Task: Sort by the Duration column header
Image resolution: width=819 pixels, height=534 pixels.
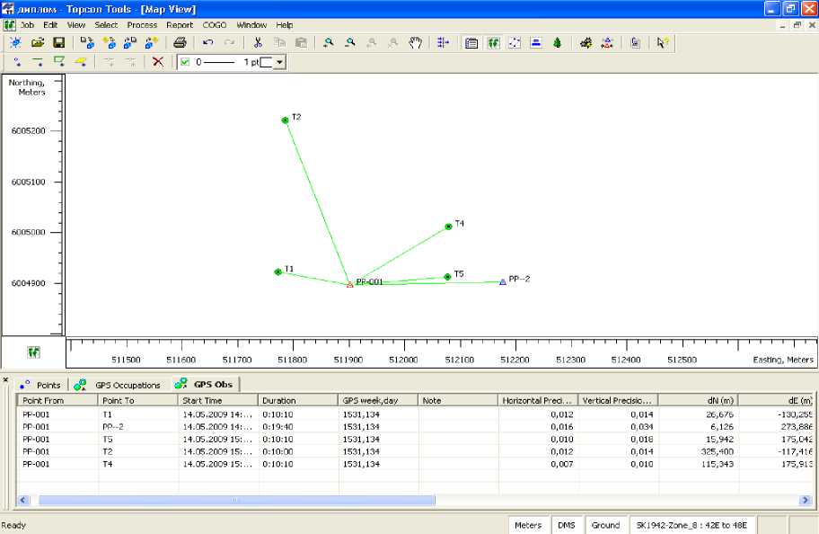Action: (297, 400)
